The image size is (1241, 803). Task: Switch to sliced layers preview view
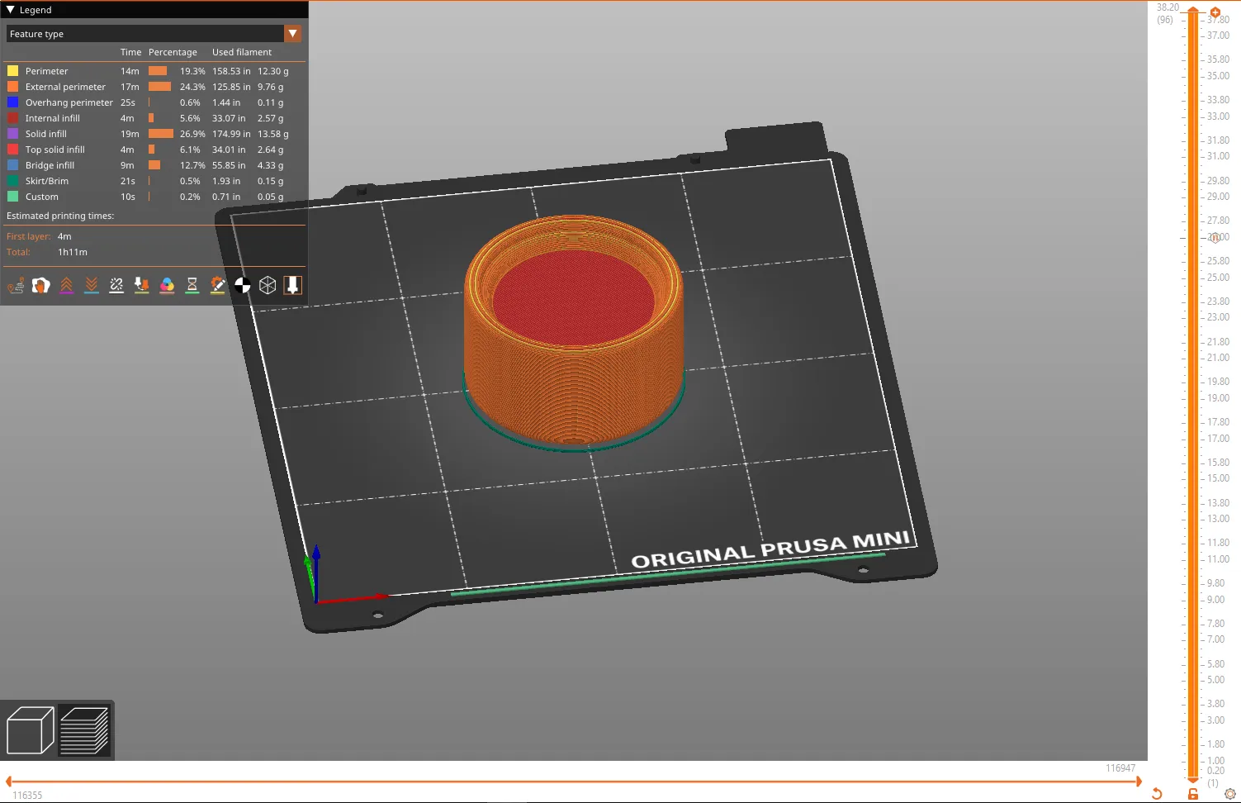point(84,730)
